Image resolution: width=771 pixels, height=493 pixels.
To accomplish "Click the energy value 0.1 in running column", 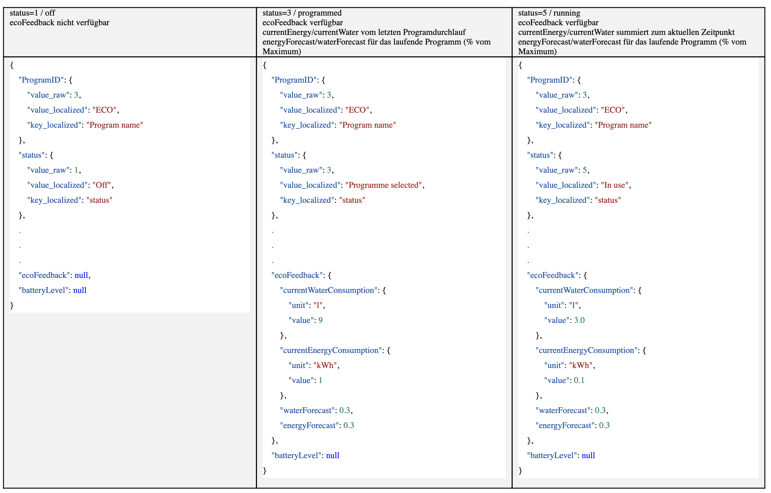I will [x=579, y=380].
